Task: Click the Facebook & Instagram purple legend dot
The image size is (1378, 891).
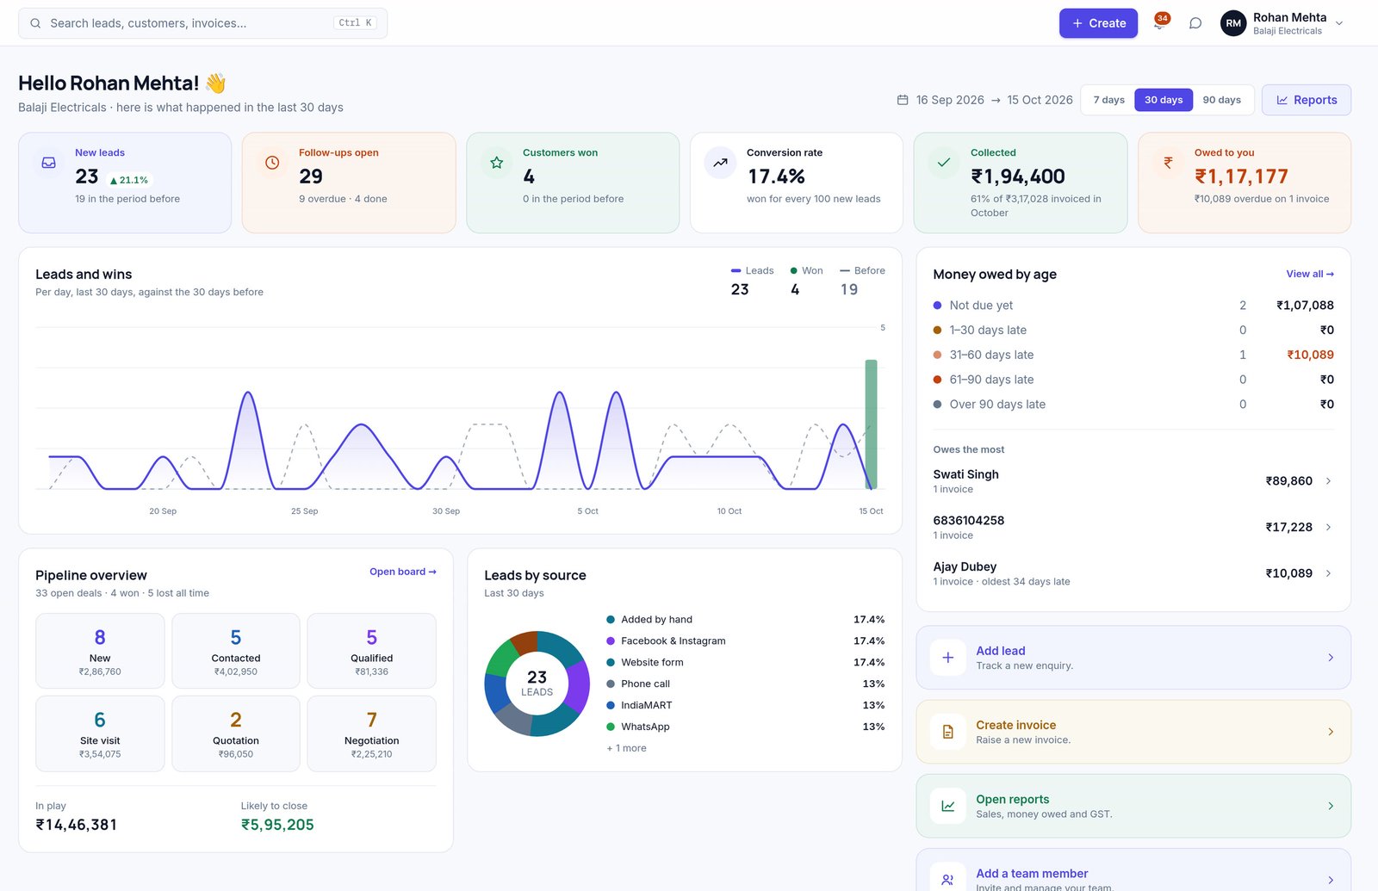Action: 611,641
